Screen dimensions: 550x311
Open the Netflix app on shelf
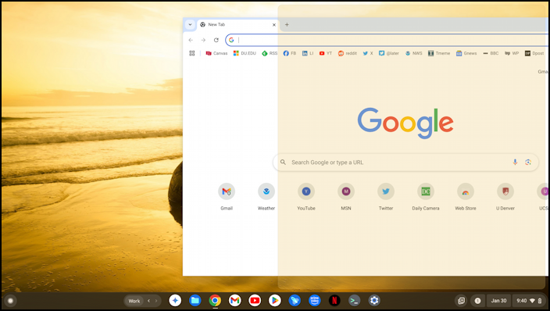coord(334,301)
